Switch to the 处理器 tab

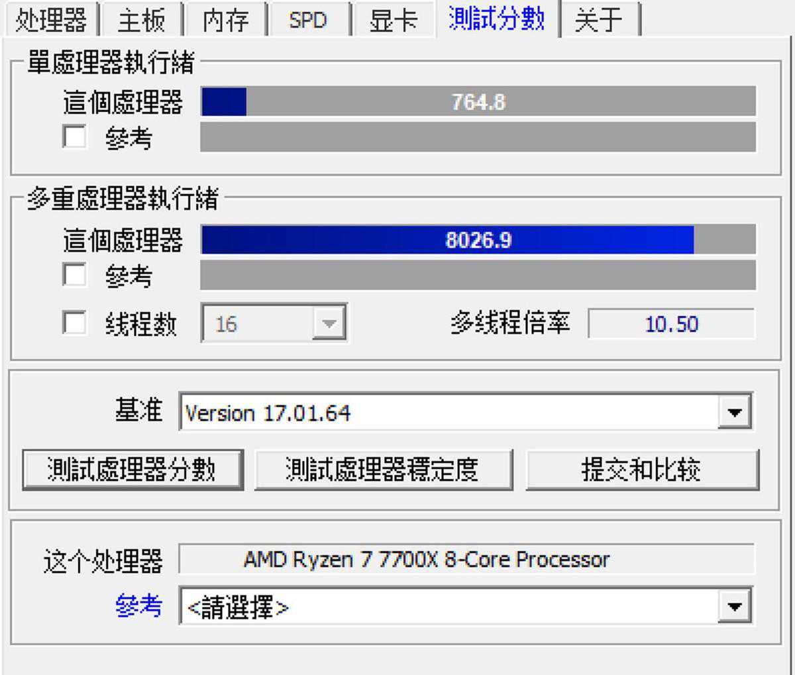pos(51,19)
